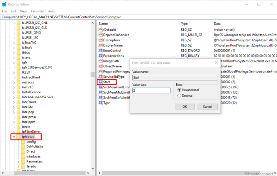Expand the Parameters subkey
The height and width of the screenshot is (176, 277).
tap(18, 161)
